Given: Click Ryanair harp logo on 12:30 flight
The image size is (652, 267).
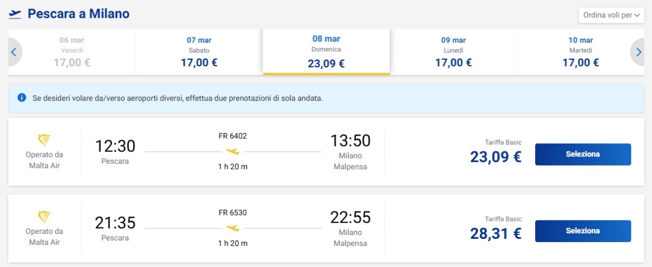Looking at the screenshot, I should click(45, 141).
